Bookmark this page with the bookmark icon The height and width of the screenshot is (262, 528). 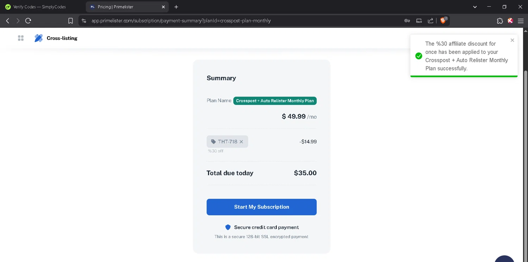[70, 21]
